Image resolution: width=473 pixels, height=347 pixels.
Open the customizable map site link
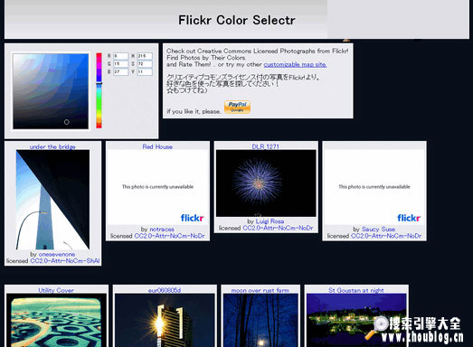(x=295, y=64)
